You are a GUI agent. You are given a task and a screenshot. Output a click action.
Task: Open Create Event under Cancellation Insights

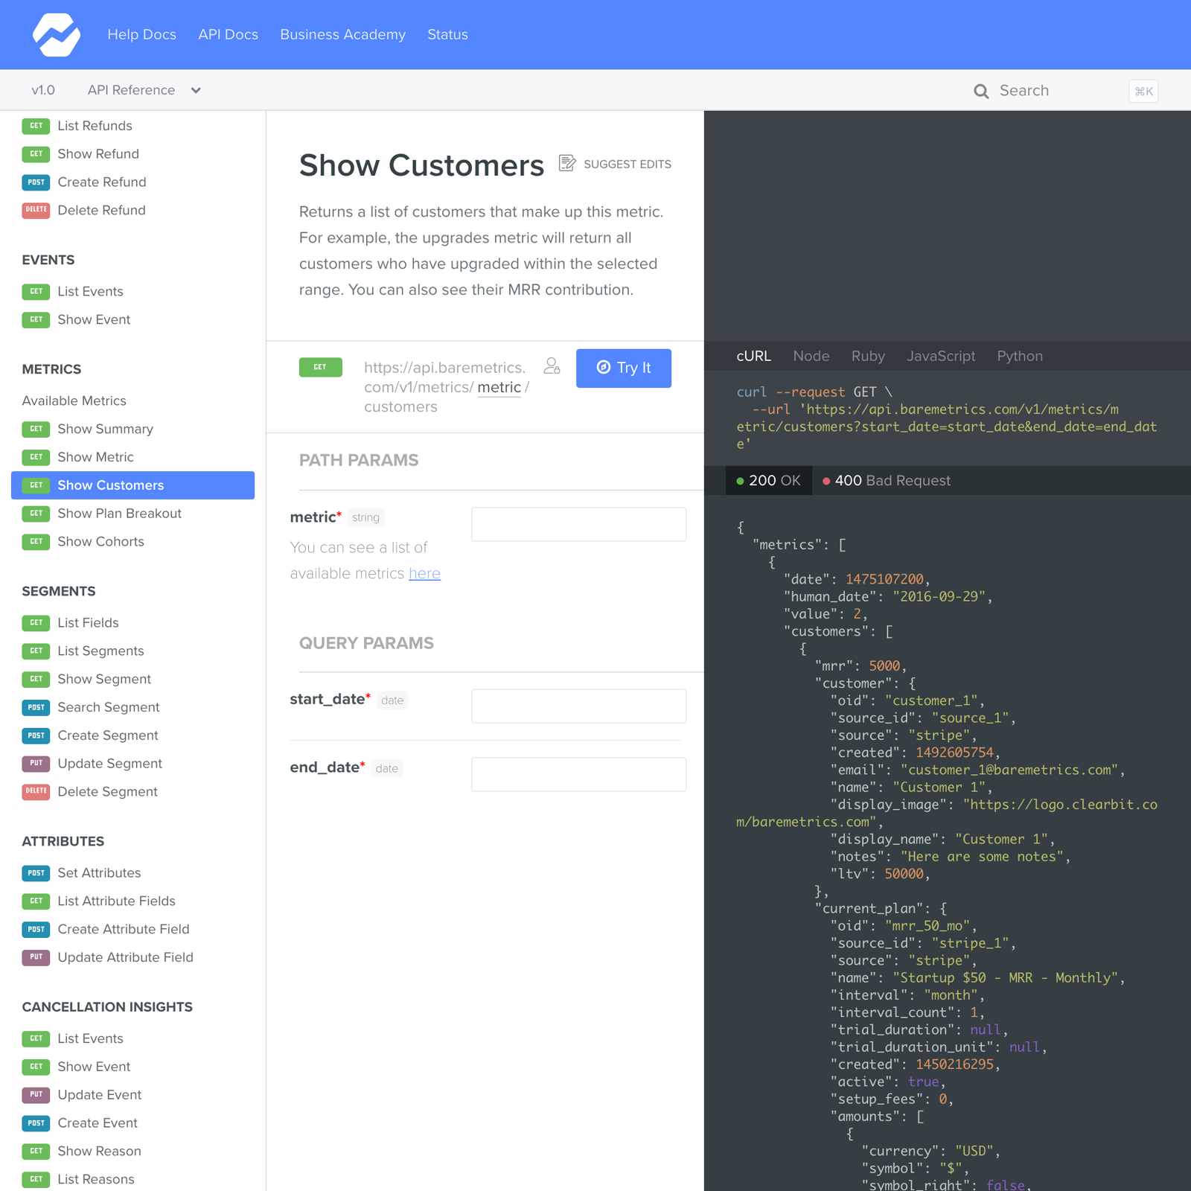tap(98, 1123)
